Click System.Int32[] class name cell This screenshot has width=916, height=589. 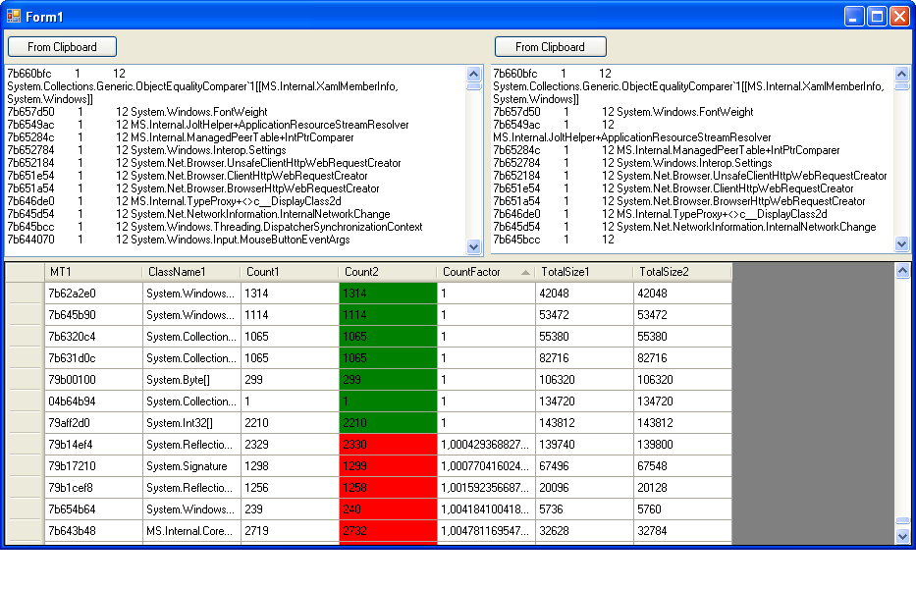coord(191,423)
